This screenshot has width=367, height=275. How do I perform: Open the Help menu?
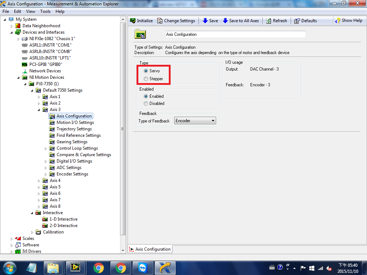[60, 11]
